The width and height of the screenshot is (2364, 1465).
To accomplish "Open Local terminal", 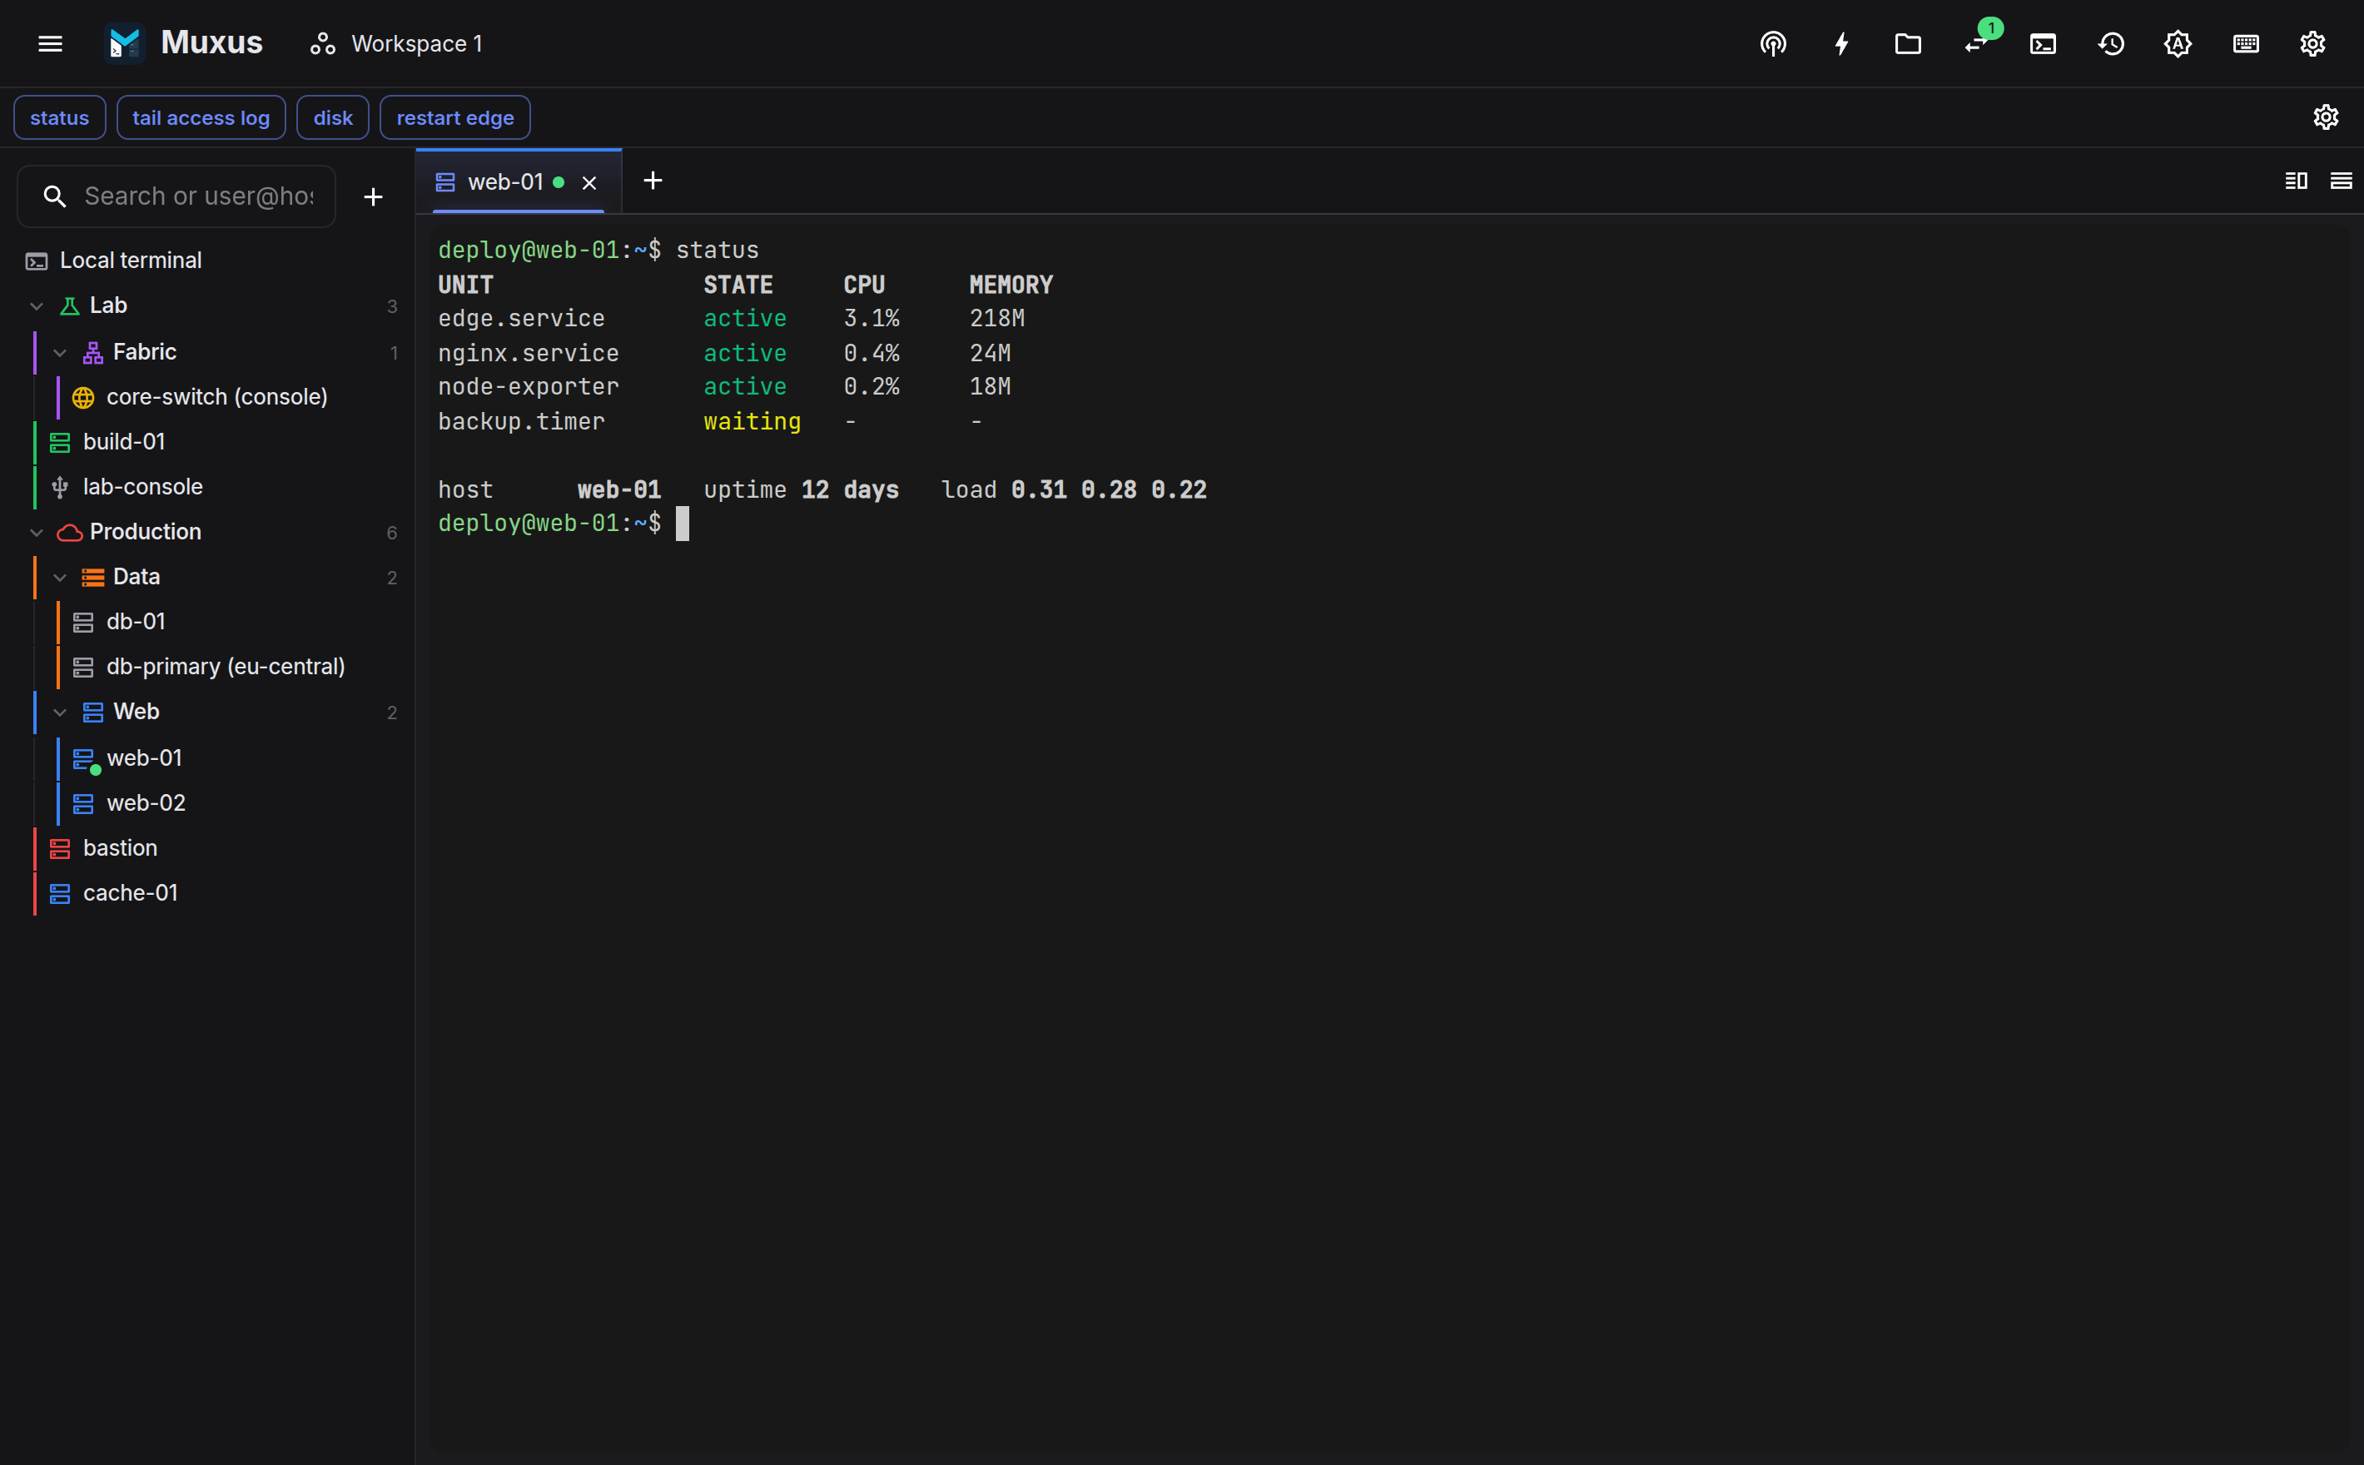I will coord(207,261).
